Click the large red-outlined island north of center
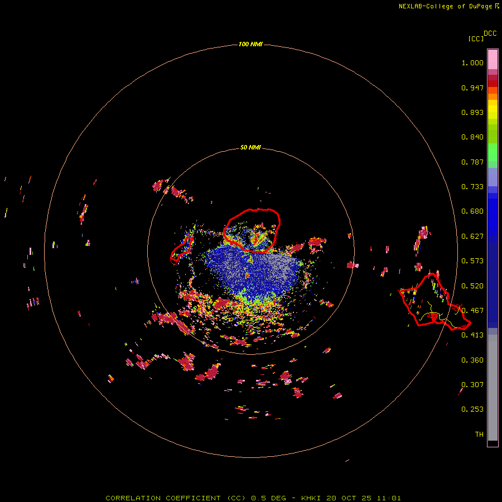 coord(252,230)
